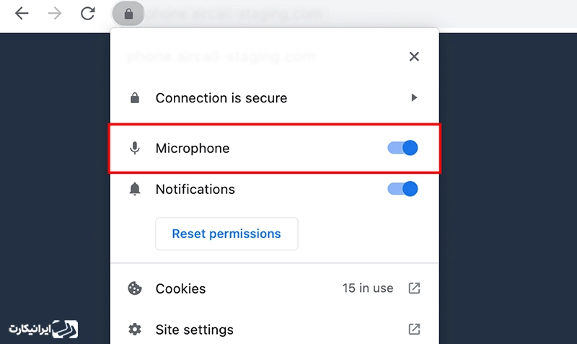This screenshot has width=577, height=344.
Task: Expand Connection is secure details arrow
Action: tap(414, 97)
